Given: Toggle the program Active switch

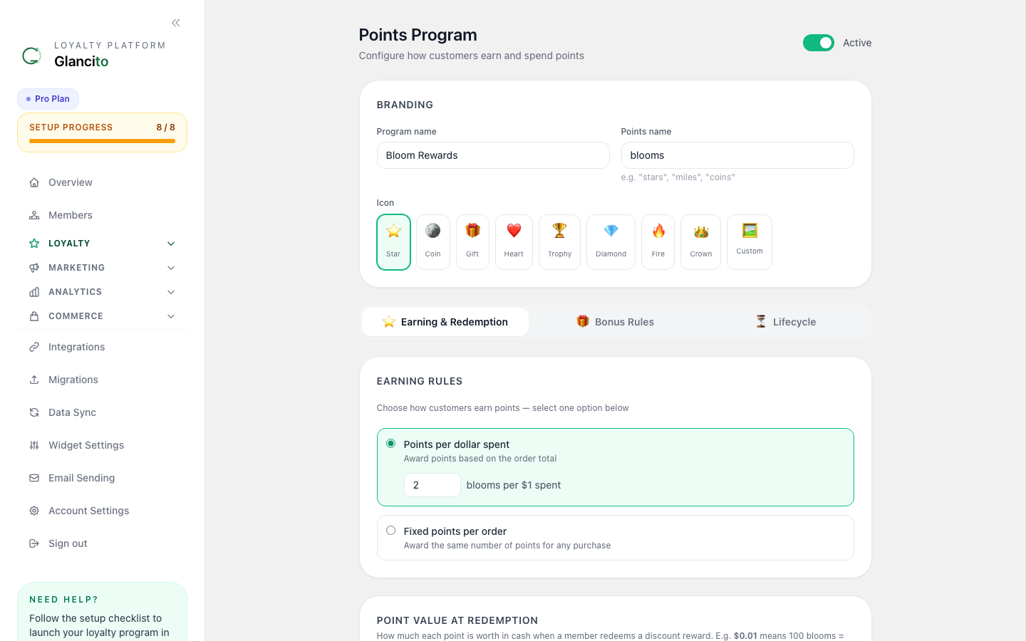Looking at the screenshot, I should (818, 43).
